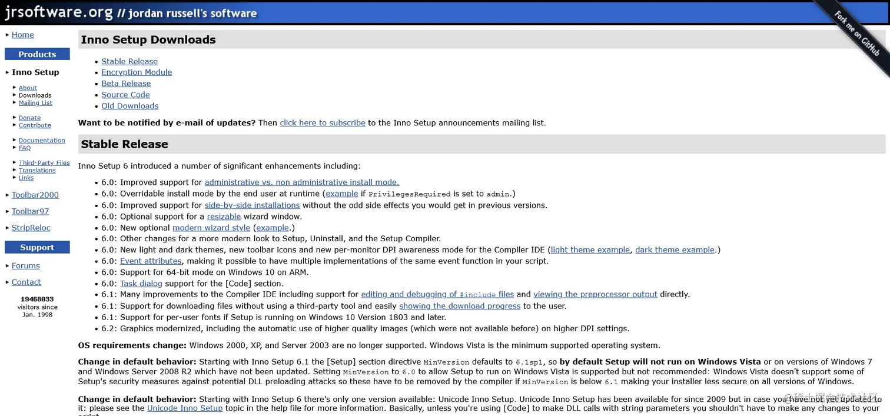
Task: Click the 'click here to subscribe' link
Action: tap(323, 123)
